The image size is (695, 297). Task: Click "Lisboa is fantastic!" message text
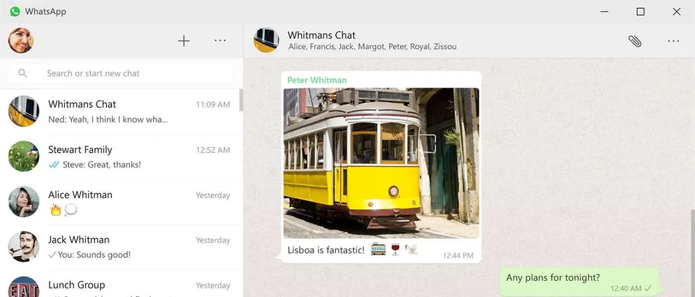point(326,250)
